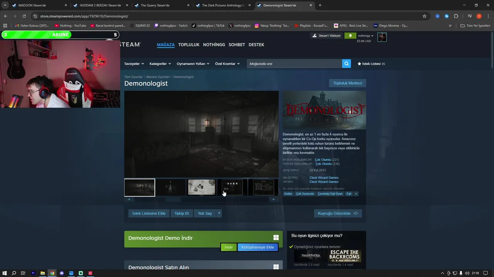The image size is (494, 277).
Task: Switch to The Dark Pictures Anthology tab
Action: click(223, 5)
